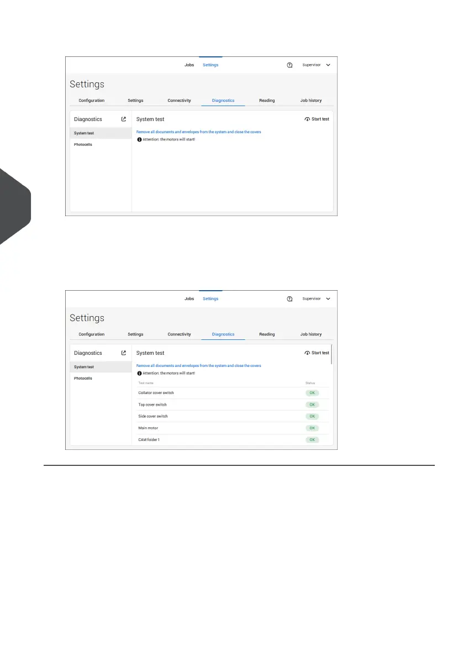Viewport: 463px width, 661px height.
Task: Click Remove all documents instruction in lower screenshot
Action: coord(198,366)
